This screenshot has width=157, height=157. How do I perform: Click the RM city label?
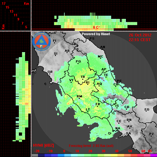(79, 96)
